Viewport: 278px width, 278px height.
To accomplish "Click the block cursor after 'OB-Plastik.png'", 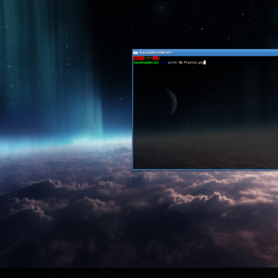I will (x=205, y=63).
